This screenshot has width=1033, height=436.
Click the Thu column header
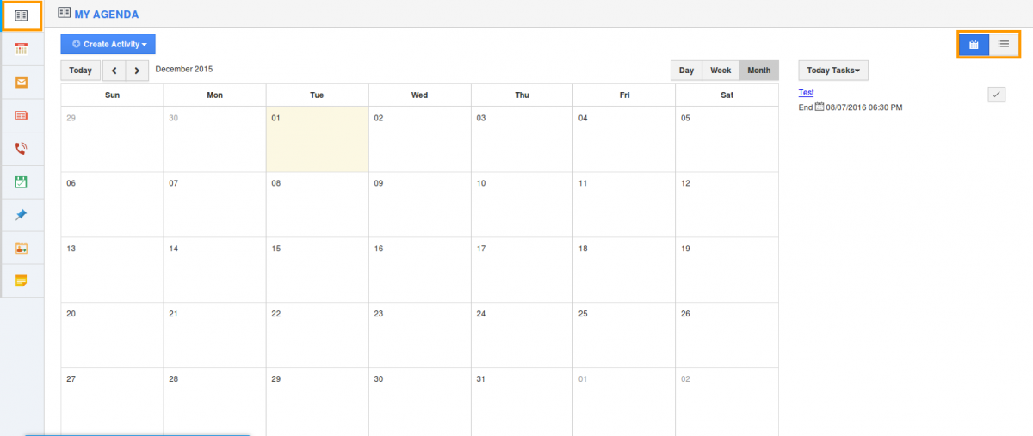(x=522, y=95)
